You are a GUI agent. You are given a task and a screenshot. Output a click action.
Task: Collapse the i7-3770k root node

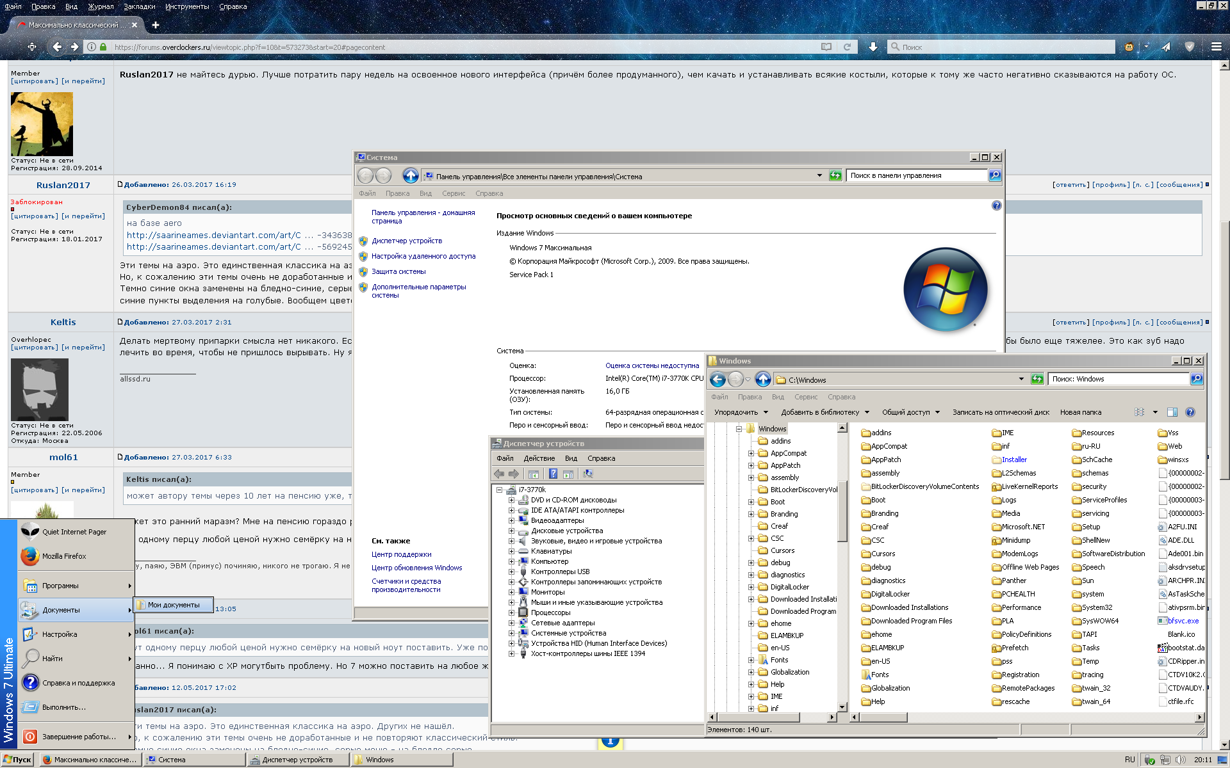pyautogui.click(x=499, y=490)
